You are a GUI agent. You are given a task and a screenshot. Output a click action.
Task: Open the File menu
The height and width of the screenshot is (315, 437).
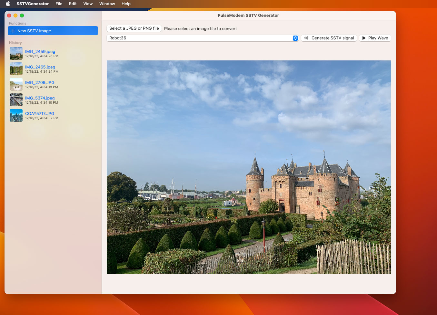coord(59,4)
